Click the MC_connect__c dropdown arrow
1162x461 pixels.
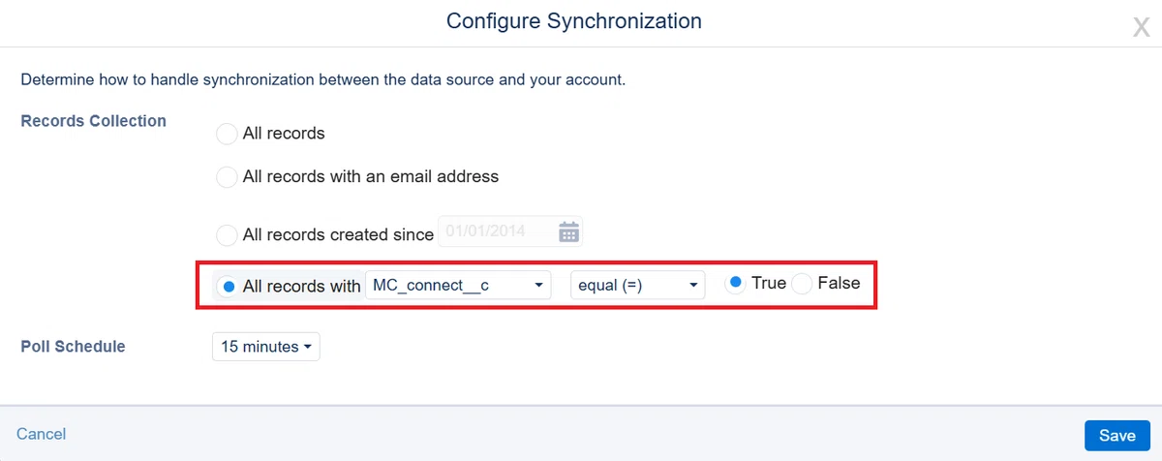(x=538, y=287)
